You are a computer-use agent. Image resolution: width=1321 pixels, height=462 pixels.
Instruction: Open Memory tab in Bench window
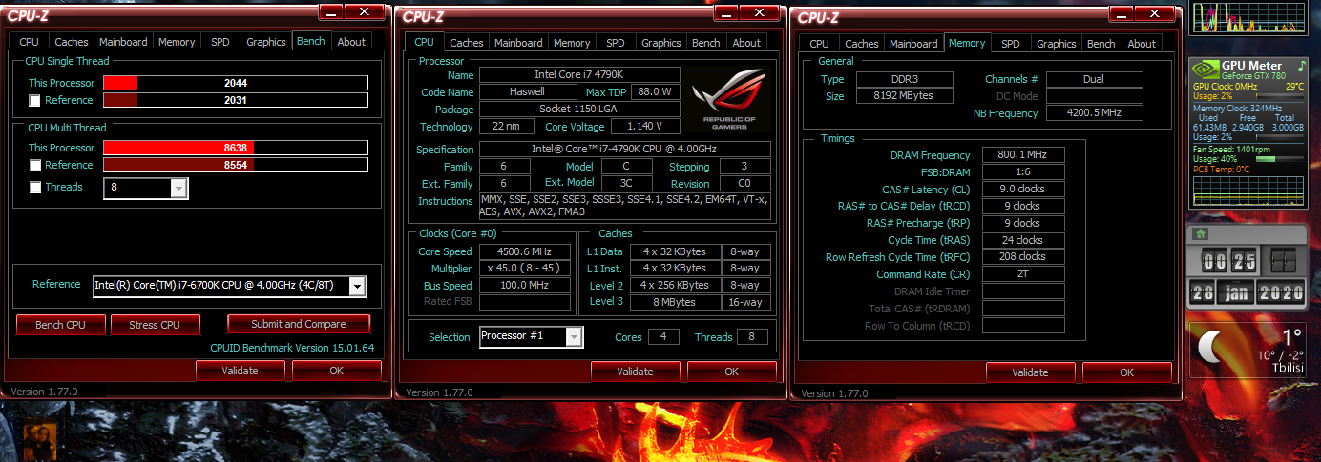[177, 42]
